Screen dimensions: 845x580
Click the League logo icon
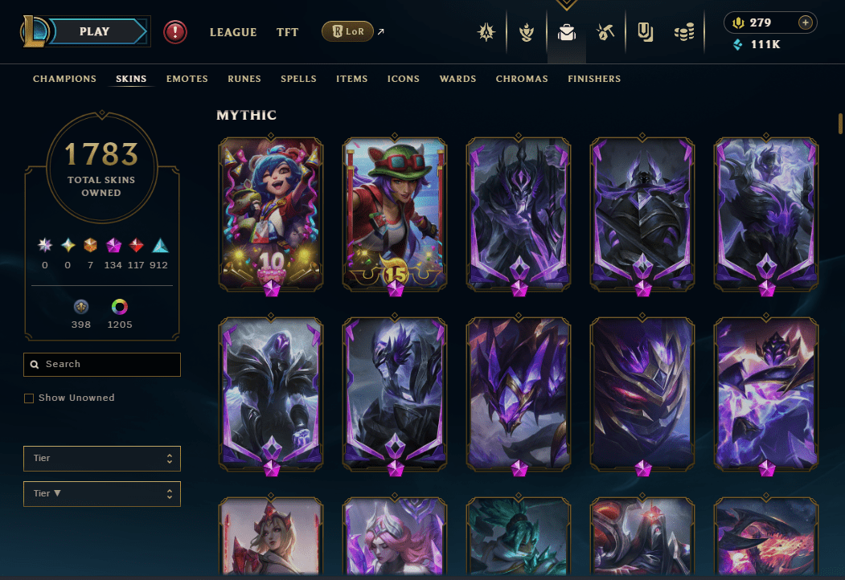pyautogui.click(x=34, y=31)
